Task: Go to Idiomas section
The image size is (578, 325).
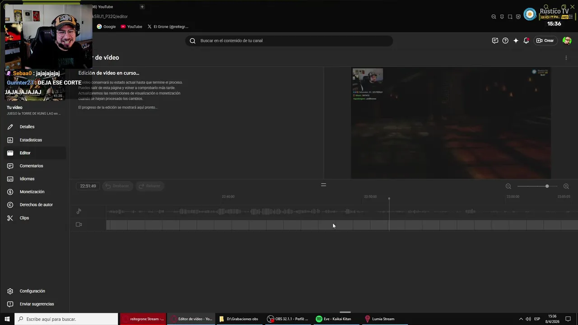Action: [x=27, y=179]
